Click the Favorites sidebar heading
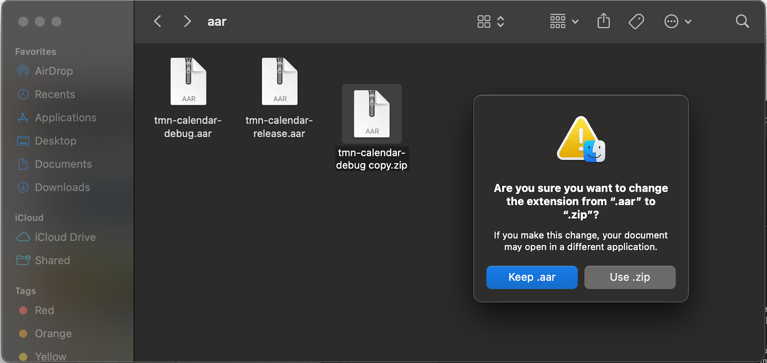Viewport: 767px width, 363px height. click(35, 52)
